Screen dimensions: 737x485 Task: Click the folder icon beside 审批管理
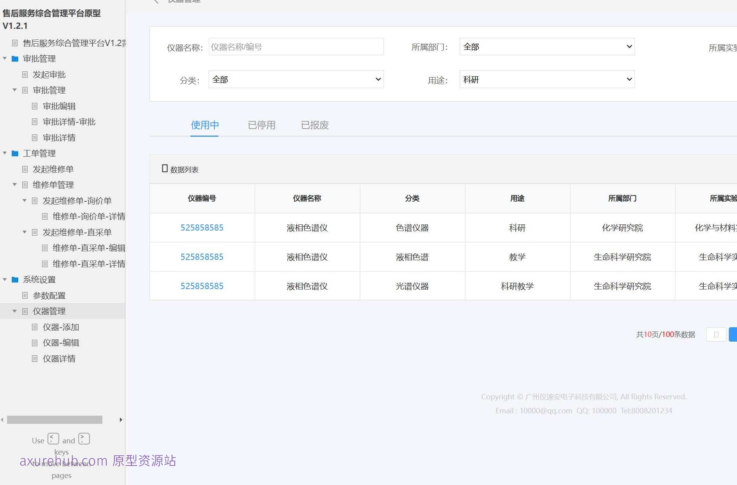point(15,58)
